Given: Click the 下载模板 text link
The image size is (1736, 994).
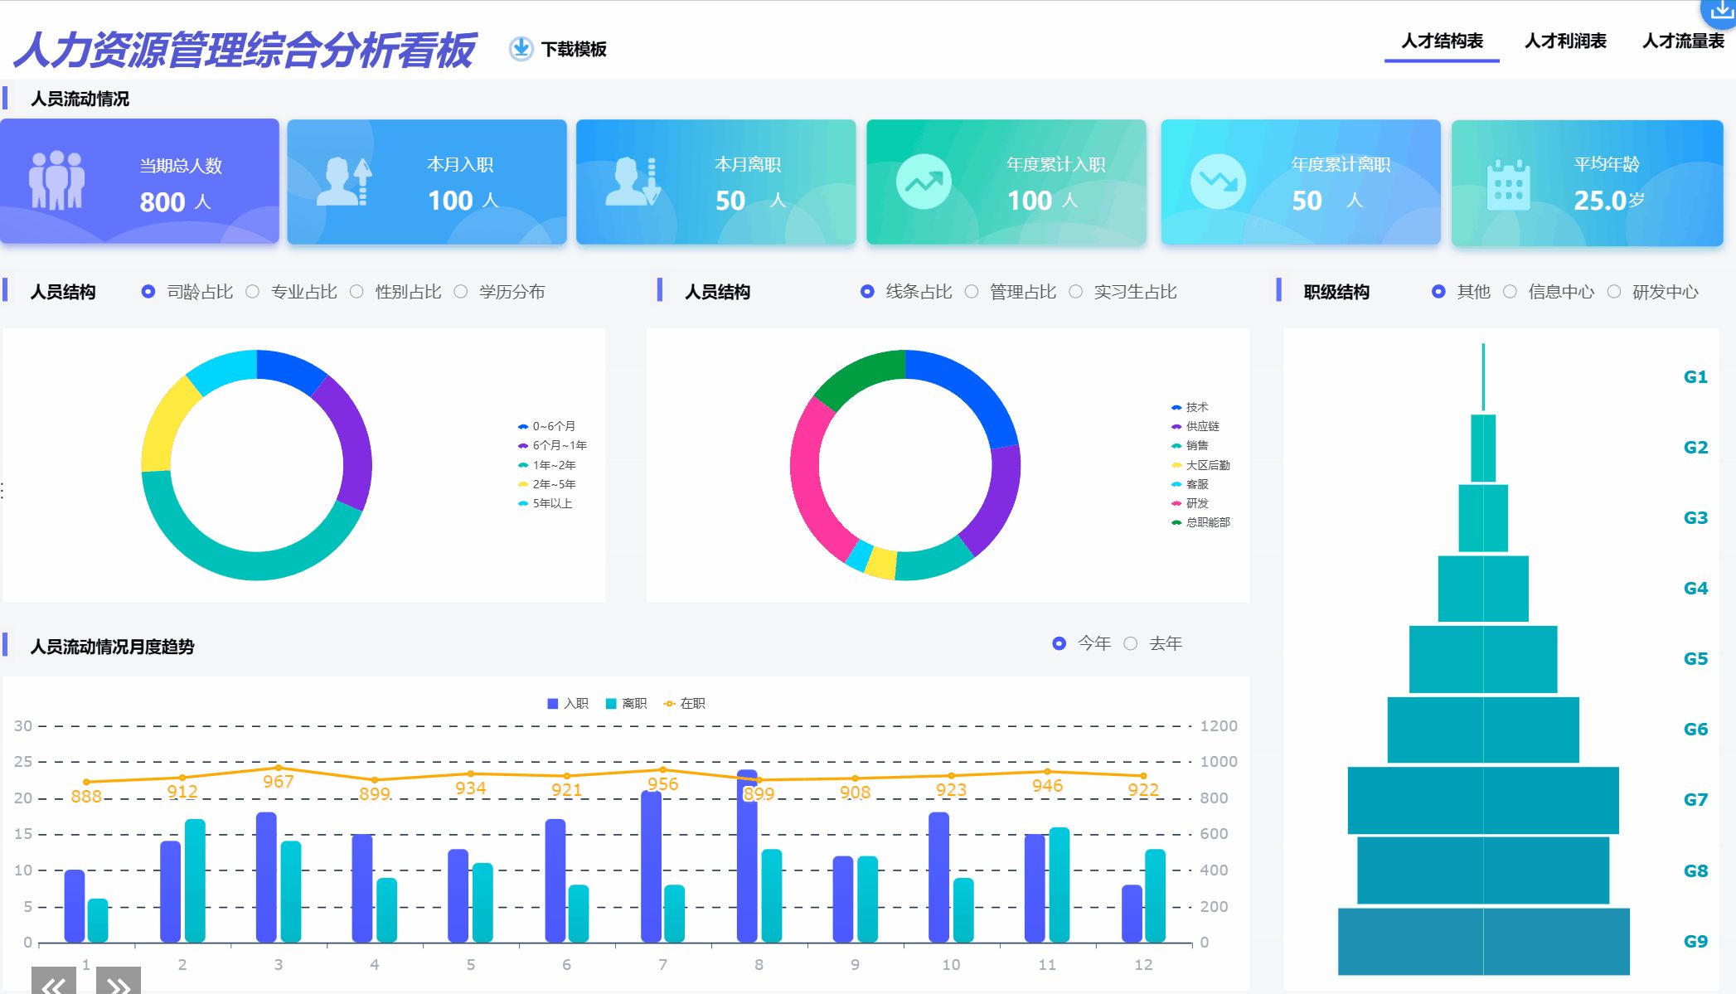Looking at the screenshot, I should coord(574,50).
